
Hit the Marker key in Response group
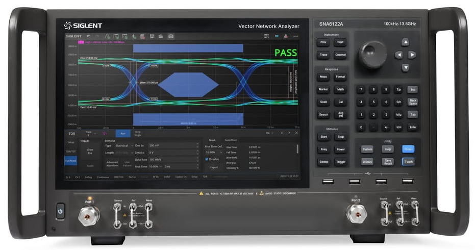[323, 89]
